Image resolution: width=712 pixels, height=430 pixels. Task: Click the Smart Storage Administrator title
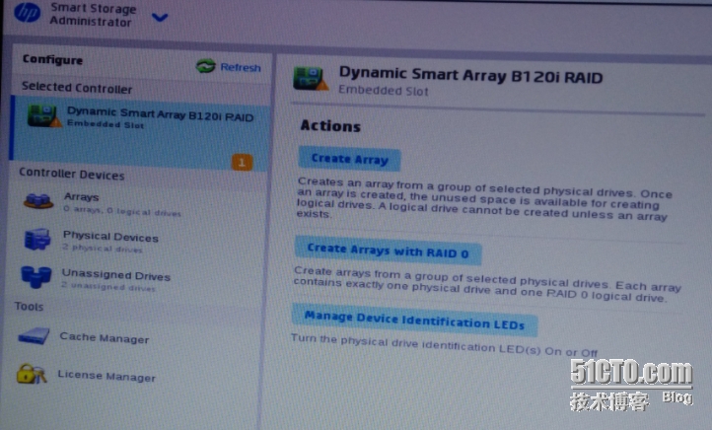93,15
